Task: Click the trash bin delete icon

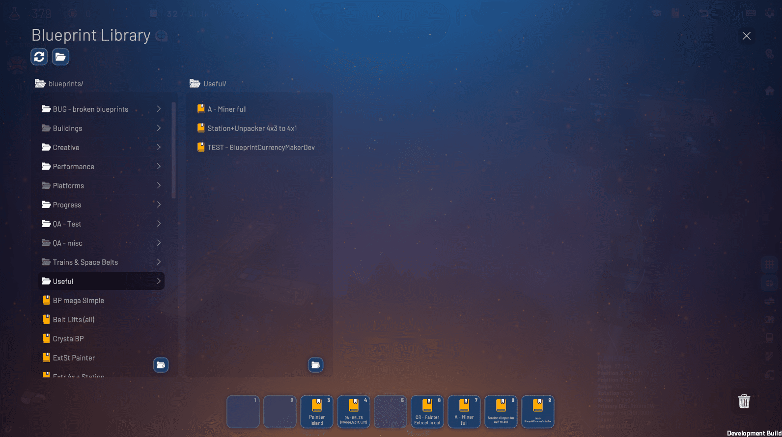Action: (x=744, y=401)
